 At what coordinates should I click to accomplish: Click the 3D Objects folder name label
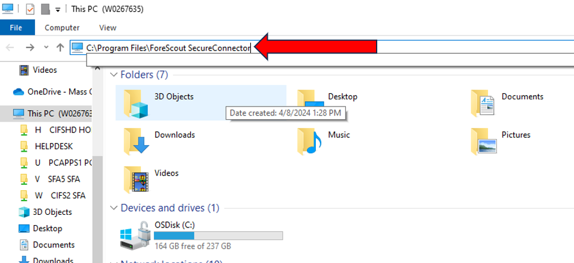coord(174,97)
